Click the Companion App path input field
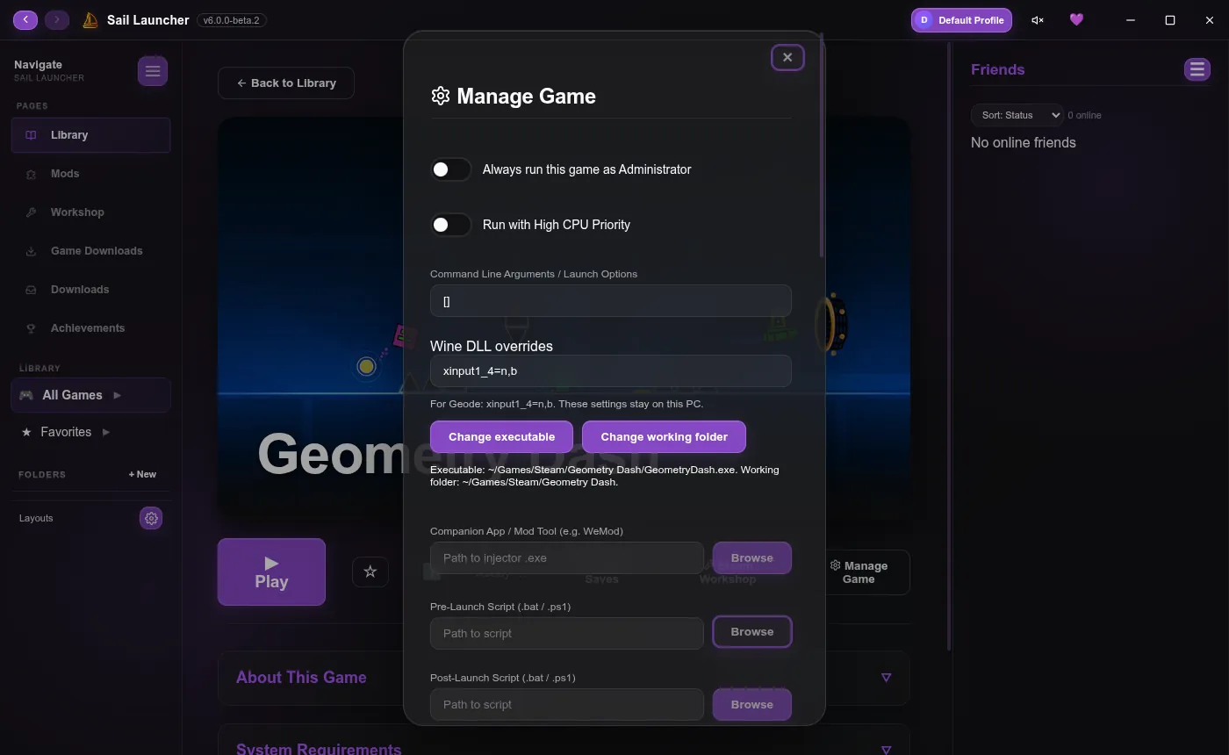The image size is (1229, 755). tap(566, 557)
